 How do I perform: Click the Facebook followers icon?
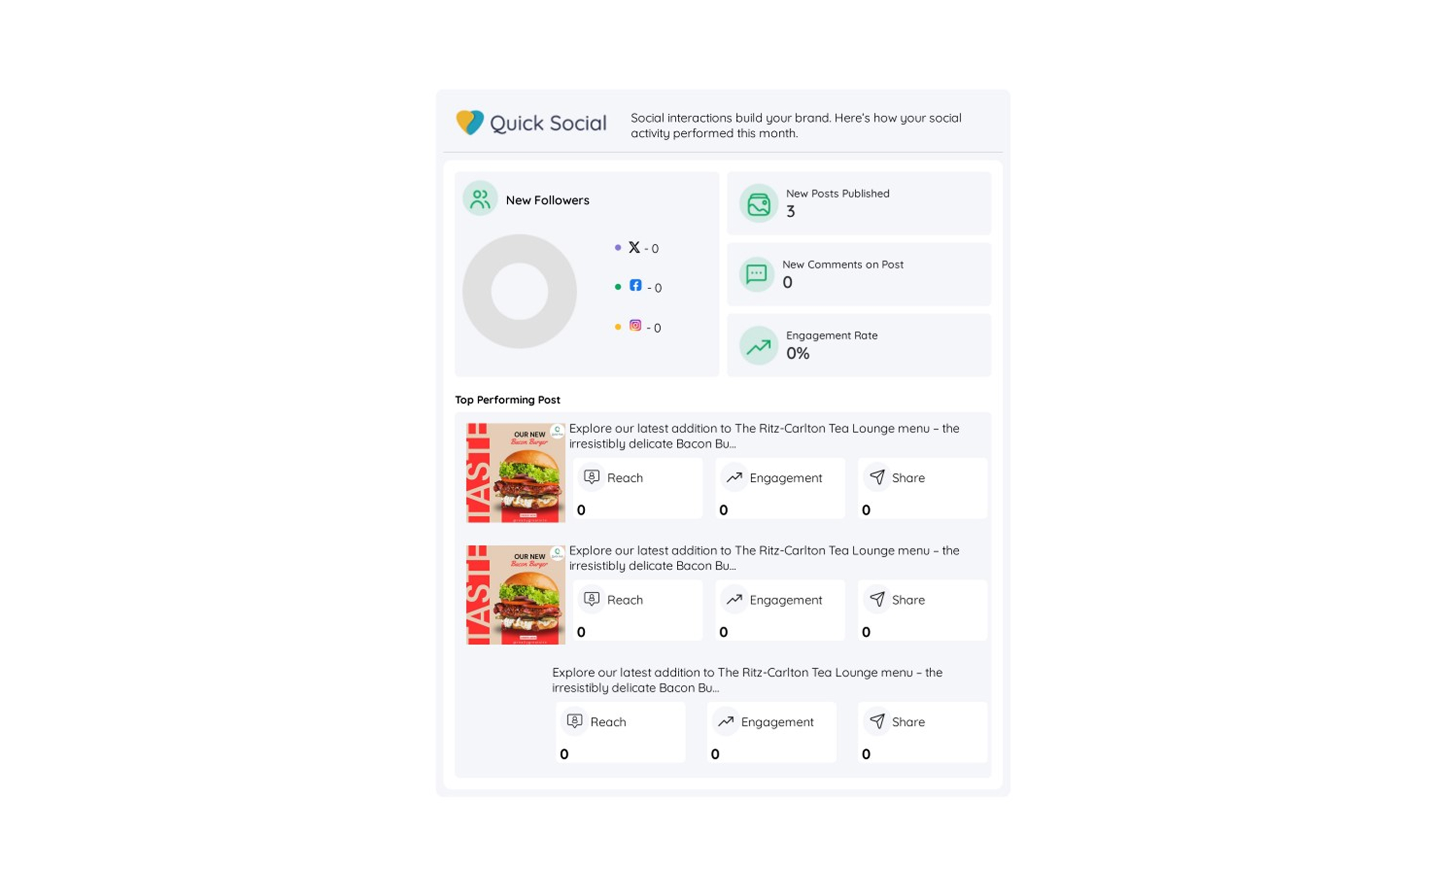636,286
